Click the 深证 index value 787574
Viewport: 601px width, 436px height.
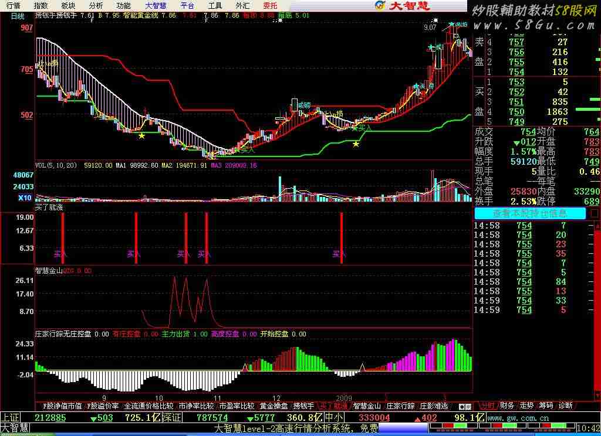point(212,418)
